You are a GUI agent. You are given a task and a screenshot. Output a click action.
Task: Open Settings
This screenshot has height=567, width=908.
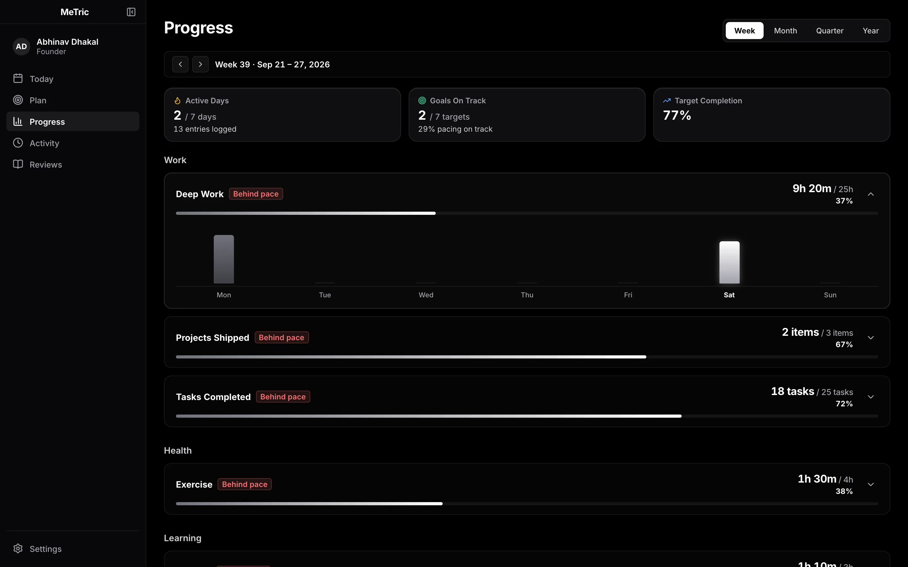73,548
